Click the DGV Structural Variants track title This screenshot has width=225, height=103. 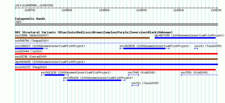click(x=94, y=32)
